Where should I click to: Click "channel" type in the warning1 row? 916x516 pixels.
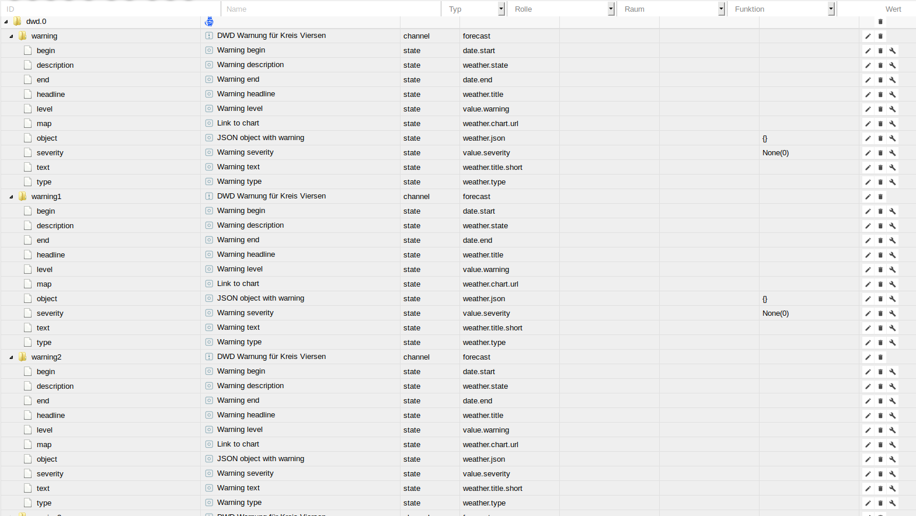416,197
